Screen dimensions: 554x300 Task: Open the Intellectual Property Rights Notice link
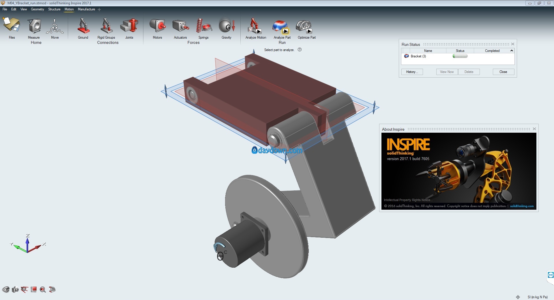(408, 200)
